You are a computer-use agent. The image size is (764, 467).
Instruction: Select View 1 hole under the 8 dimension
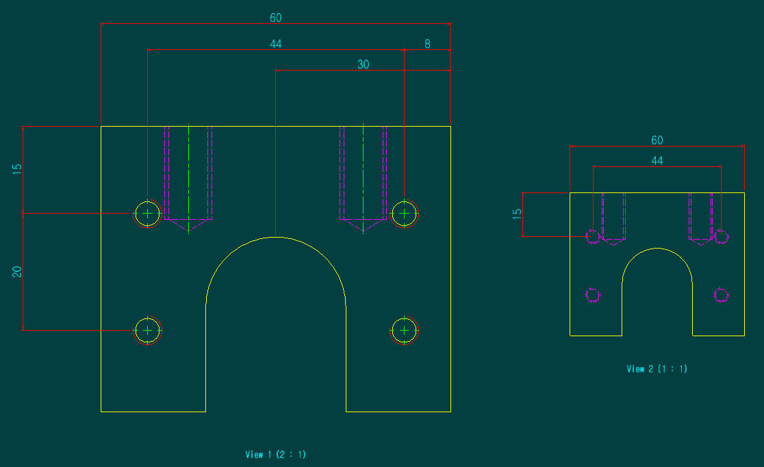(x=404, y=214)
